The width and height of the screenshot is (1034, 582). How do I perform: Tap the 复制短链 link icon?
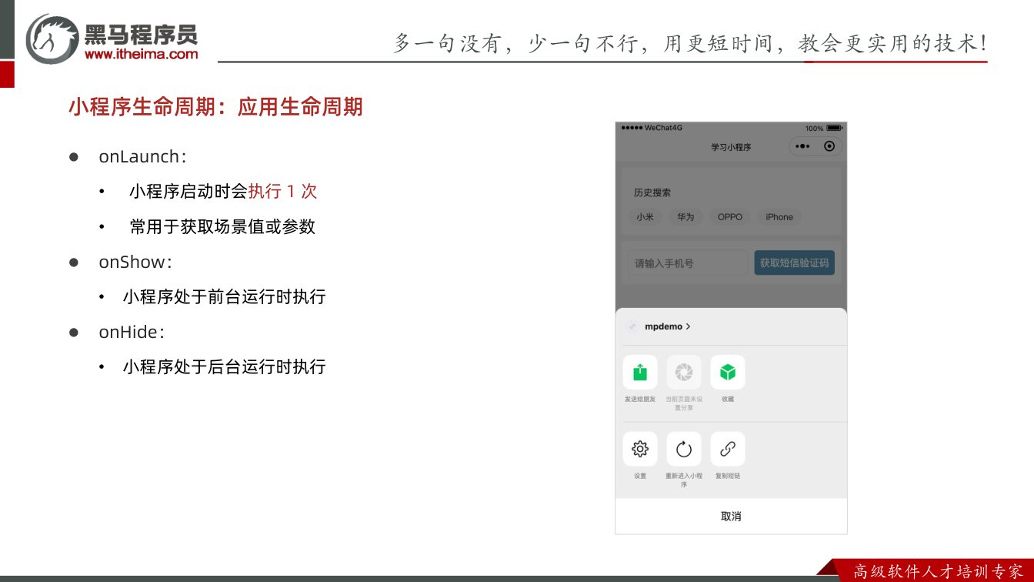(728, 449)
